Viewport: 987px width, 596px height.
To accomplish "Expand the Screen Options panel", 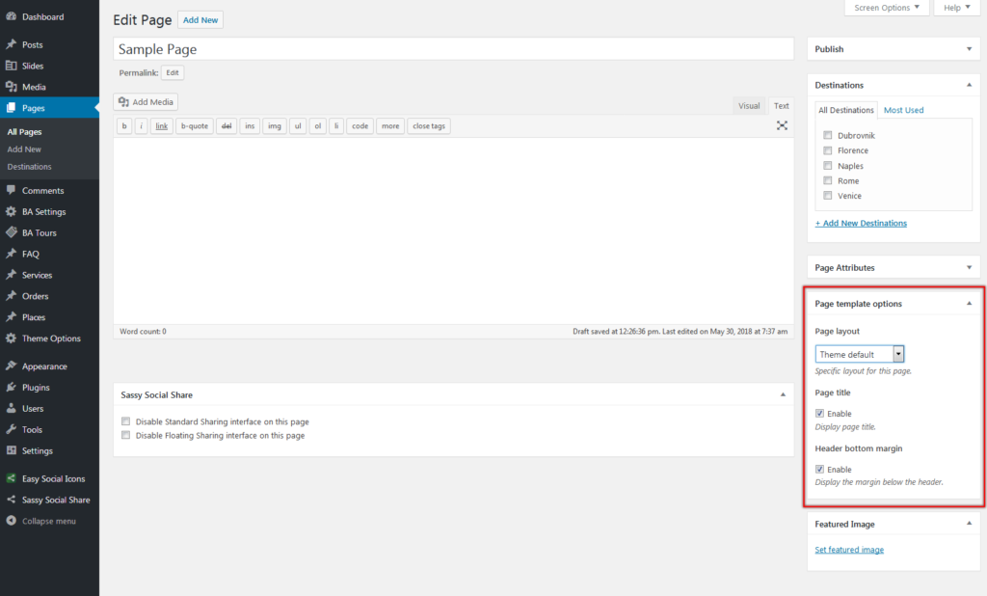I will click(x=887, y=8).
